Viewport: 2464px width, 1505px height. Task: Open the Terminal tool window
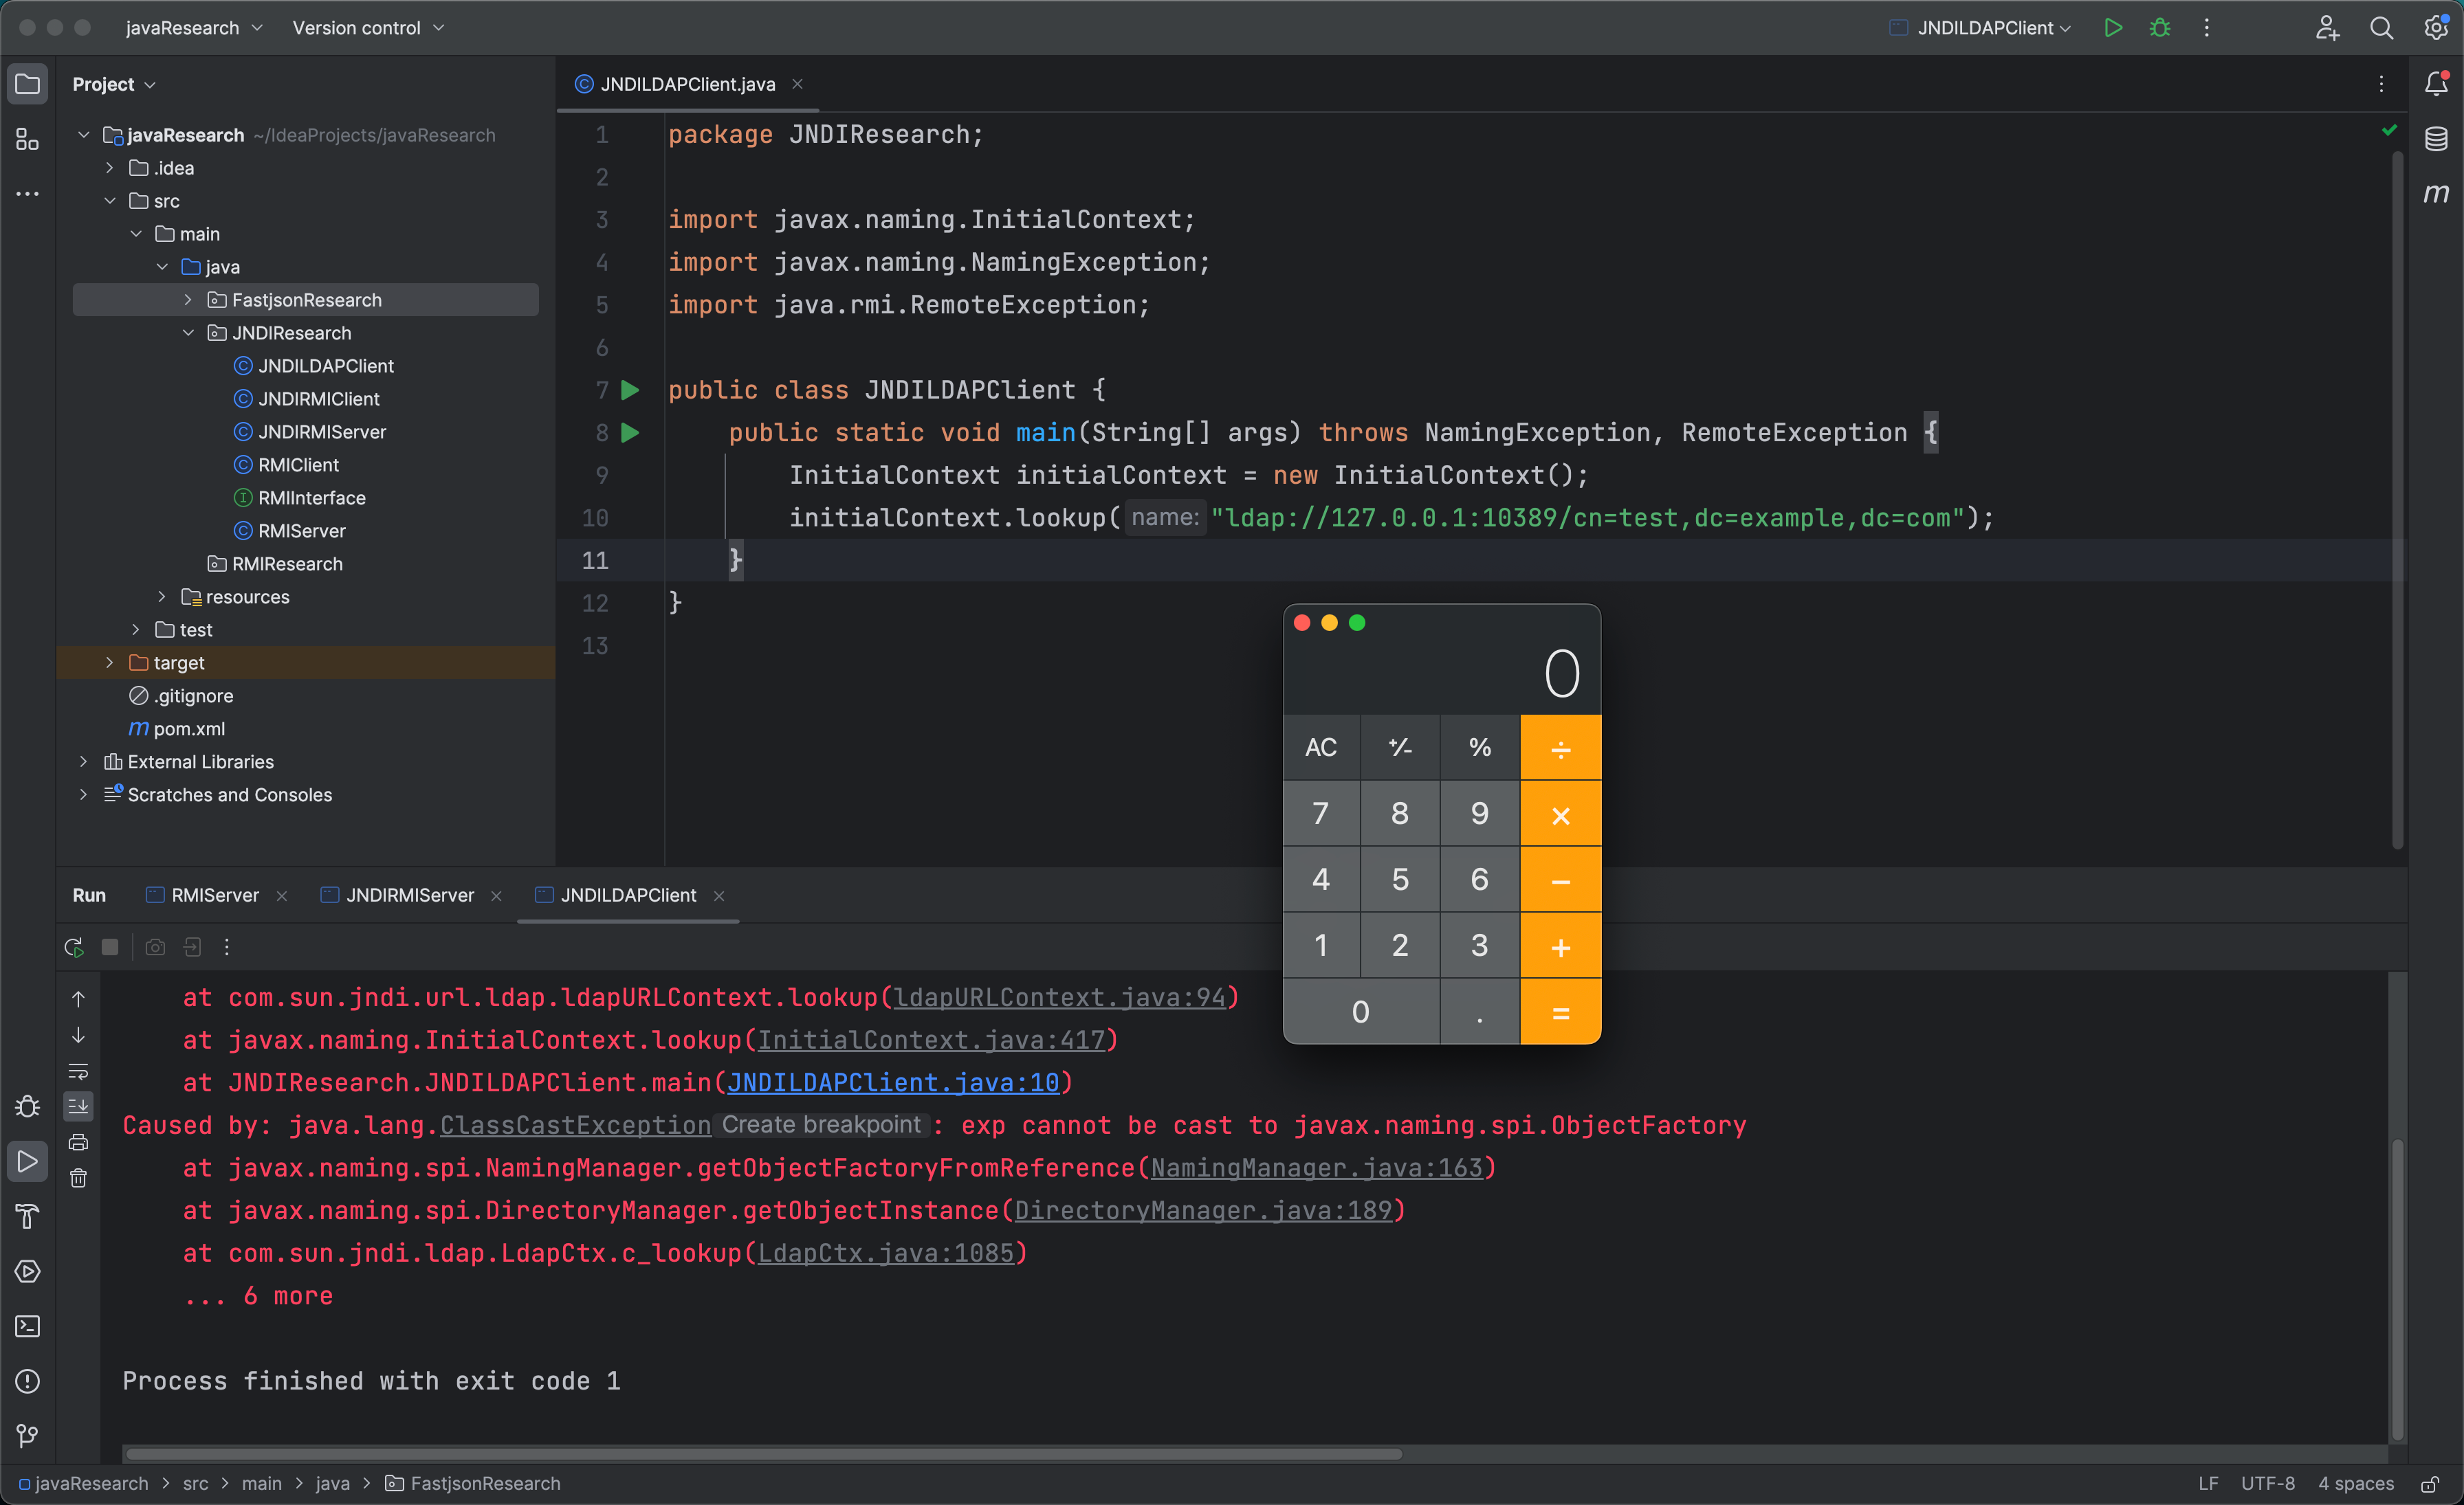pyautogui.click(x=28, y=1327)
